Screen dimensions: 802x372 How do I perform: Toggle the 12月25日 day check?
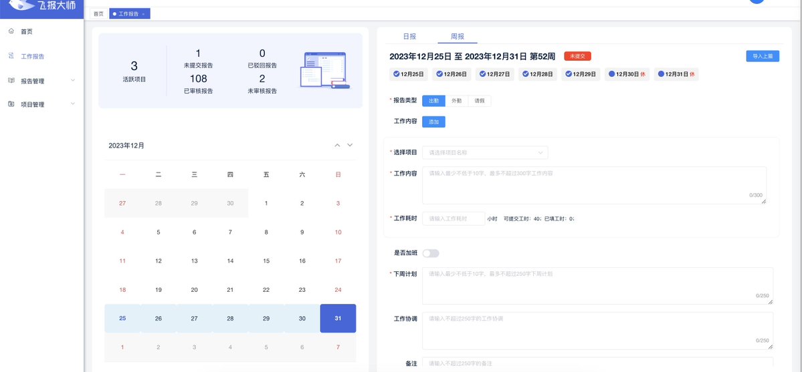(397, 74)
